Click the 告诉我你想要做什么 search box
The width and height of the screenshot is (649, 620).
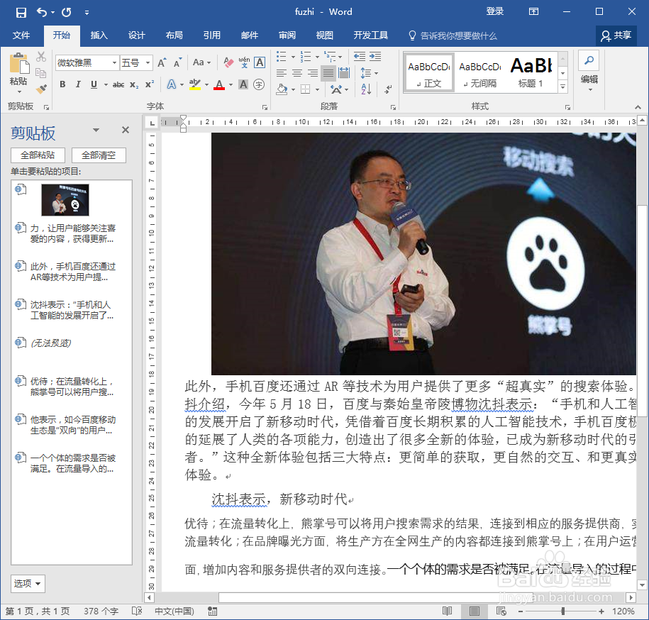pyautogui.click(x=459, y=35)
